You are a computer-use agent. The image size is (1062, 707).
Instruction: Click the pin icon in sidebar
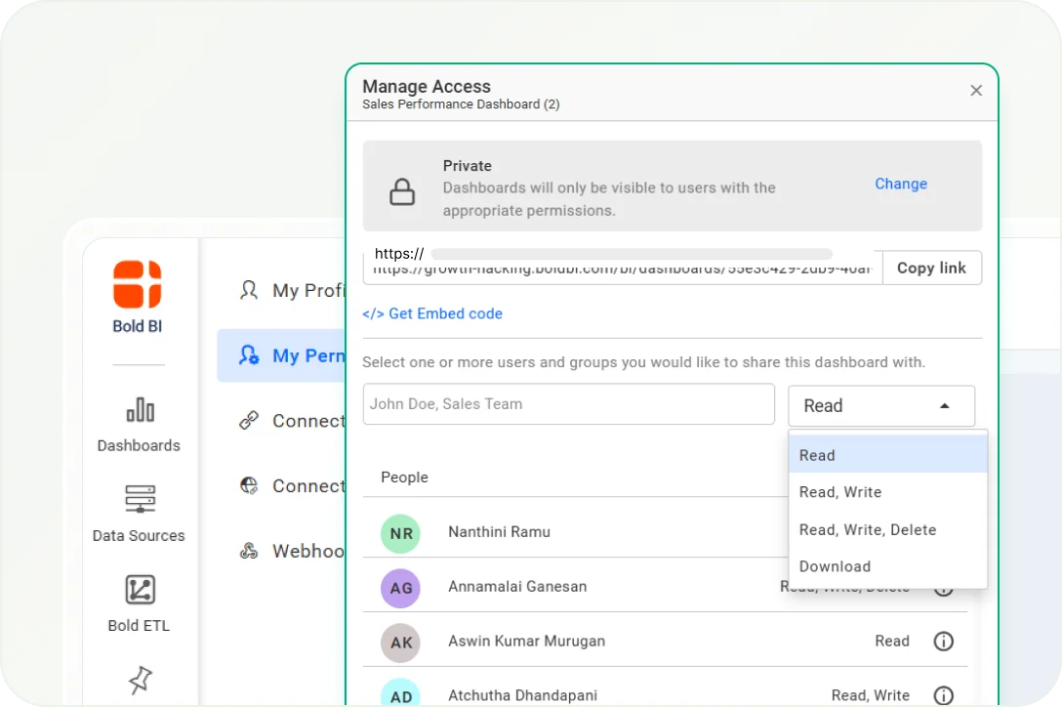pos(140,681)
